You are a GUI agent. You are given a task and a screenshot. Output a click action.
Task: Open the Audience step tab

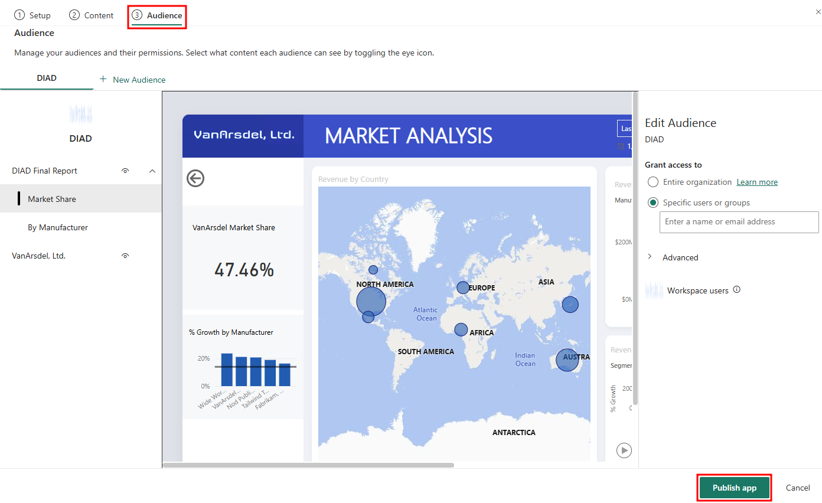pyautogui.click(x=157, y=15)
